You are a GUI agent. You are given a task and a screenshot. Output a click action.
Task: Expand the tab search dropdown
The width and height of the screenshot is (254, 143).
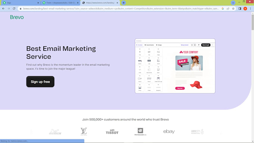click(233, 3)
